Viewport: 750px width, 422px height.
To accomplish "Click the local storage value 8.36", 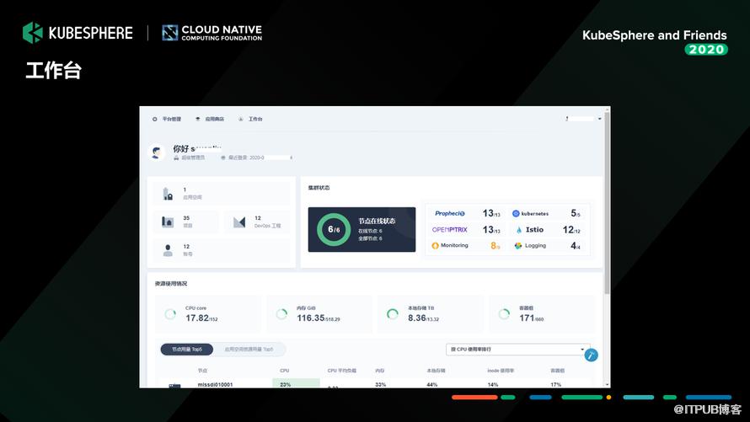I will tap(416, 318).
